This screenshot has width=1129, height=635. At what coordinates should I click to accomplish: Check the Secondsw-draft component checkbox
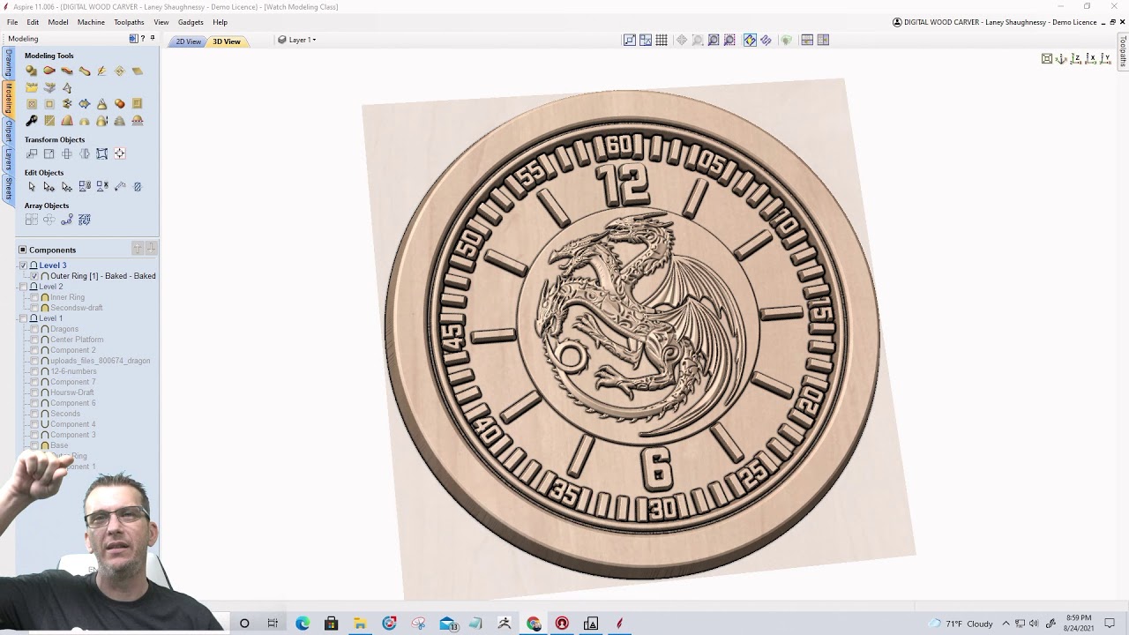[34, 308]
